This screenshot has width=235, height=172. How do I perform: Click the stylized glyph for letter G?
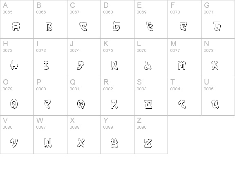217,26
